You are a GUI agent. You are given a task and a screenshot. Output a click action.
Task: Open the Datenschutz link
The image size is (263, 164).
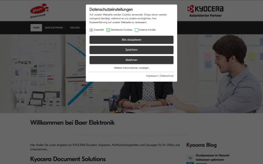pos(167,76)
